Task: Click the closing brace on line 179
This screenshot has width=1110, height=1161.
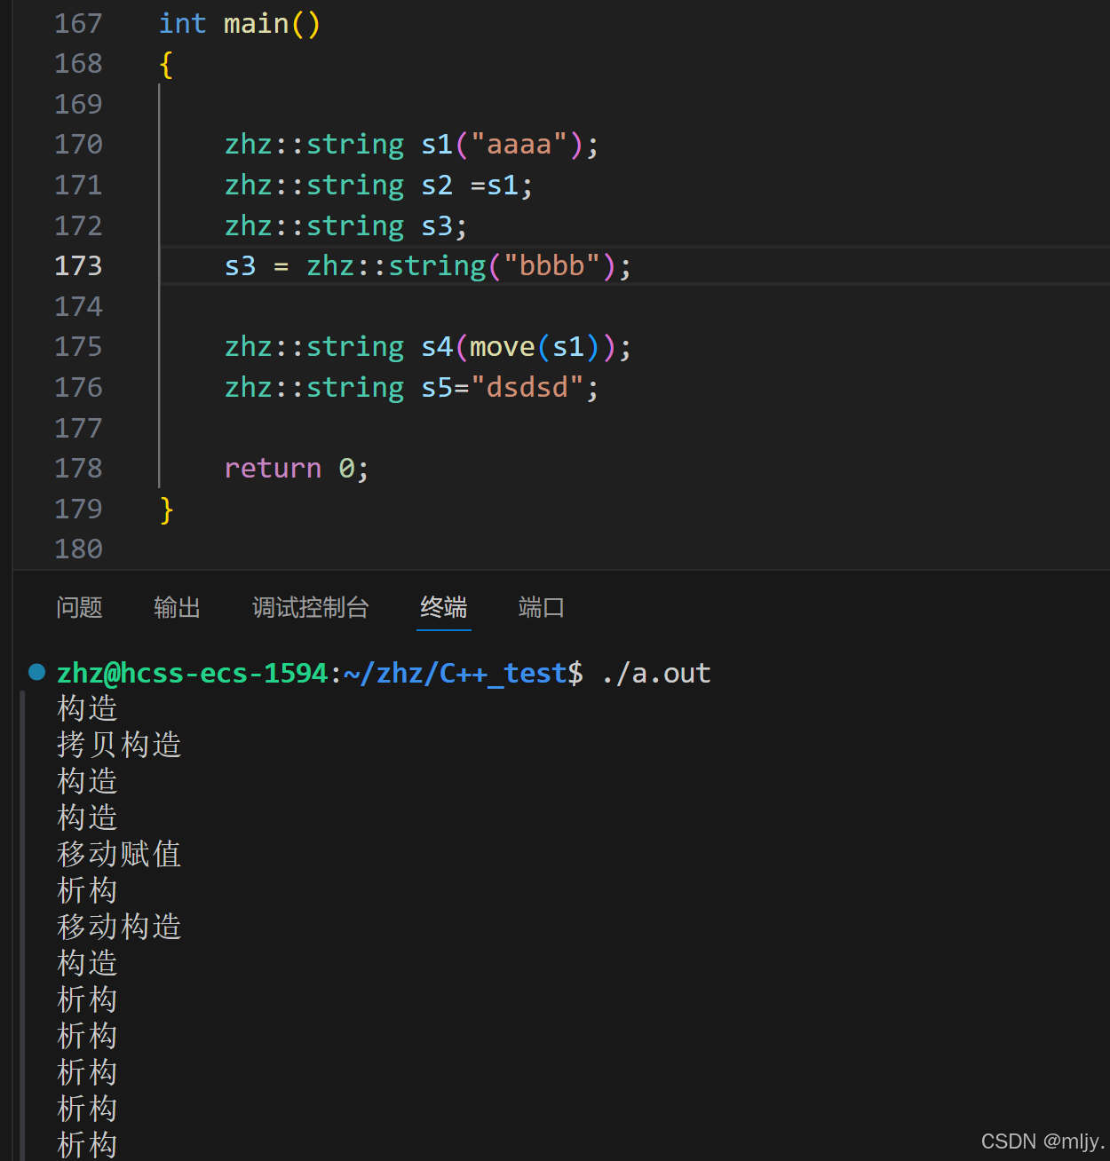Action: tap(166, 509)
